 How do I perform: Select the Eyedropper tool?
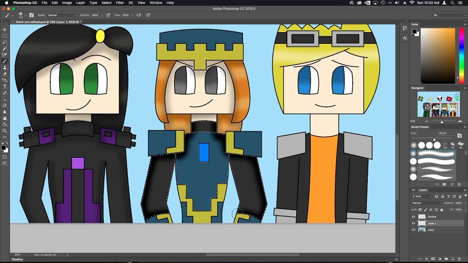(5, 55)
